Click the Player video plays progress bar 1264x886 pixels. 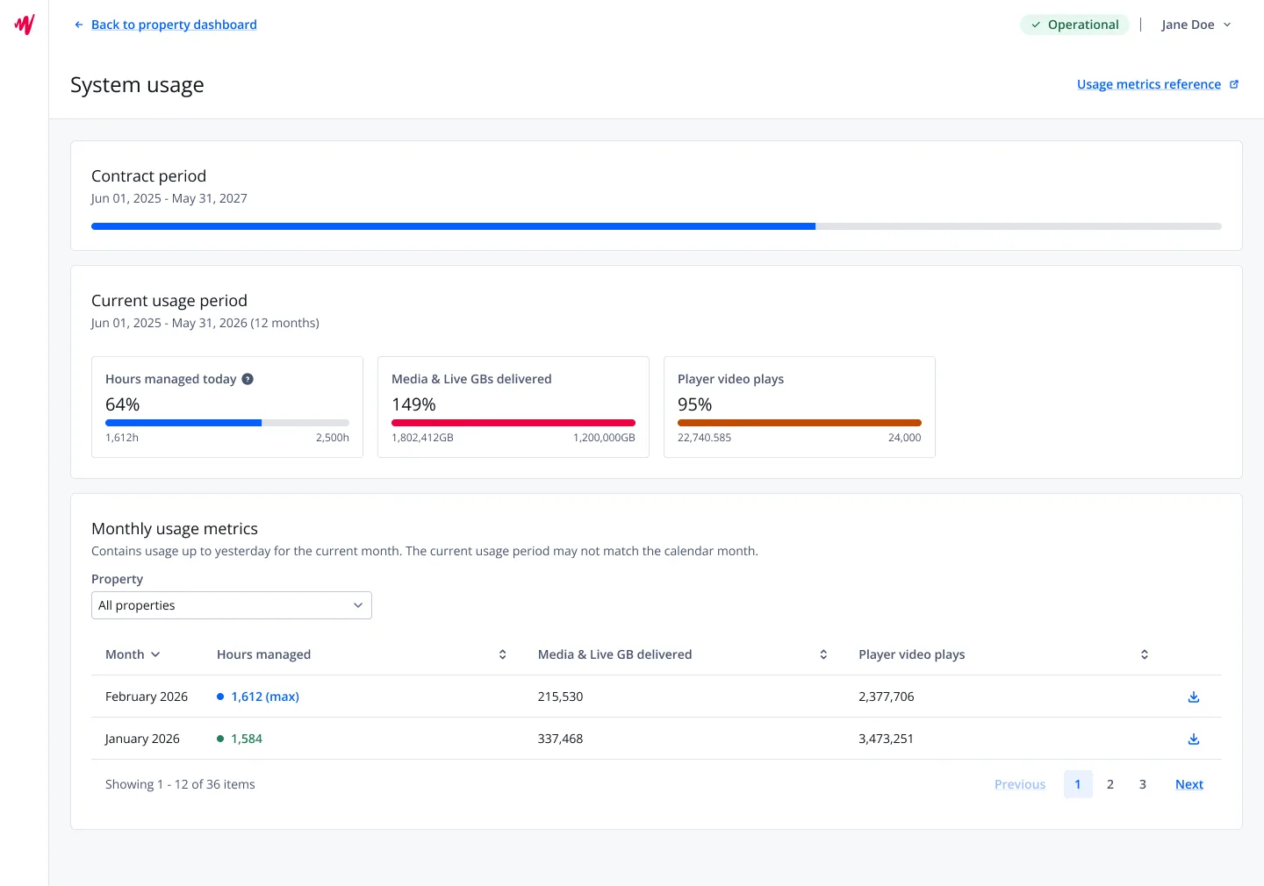pyautogui.click(x=800, y=423)
